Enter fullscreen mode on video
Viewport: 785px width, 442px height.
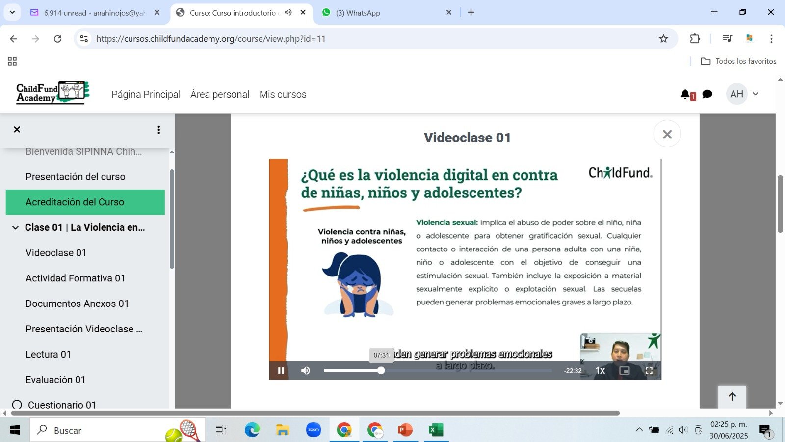(x=649, y=371)
